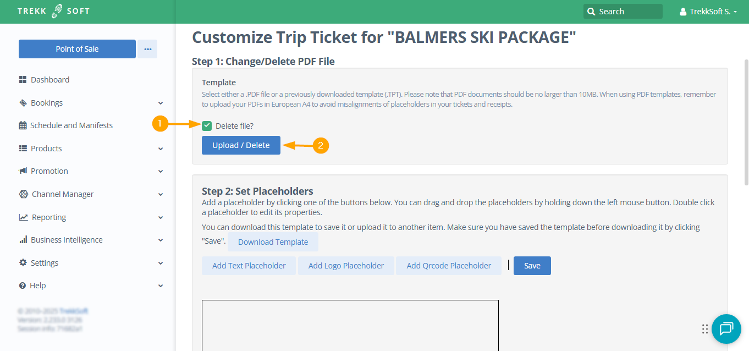Expand the Products menu chevron
The image size is (749, 351).
[x=161, y=149]
